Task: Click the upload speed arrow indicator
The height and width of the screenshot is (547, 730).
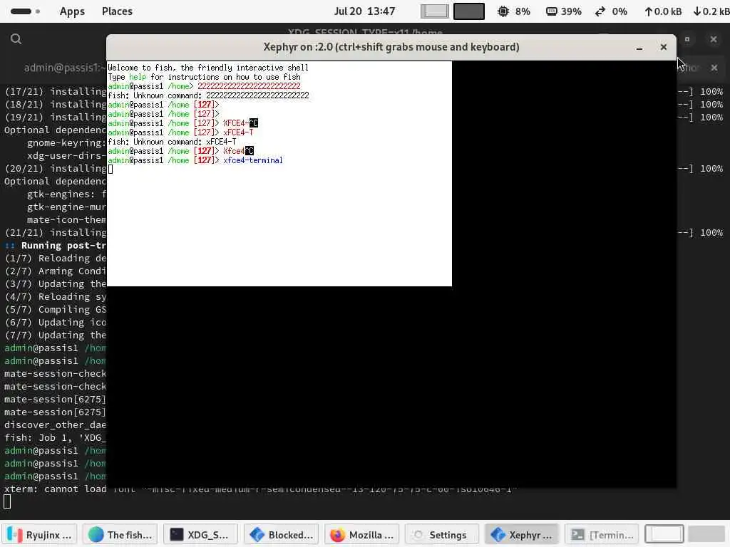Action: click(x=648, y=11)
